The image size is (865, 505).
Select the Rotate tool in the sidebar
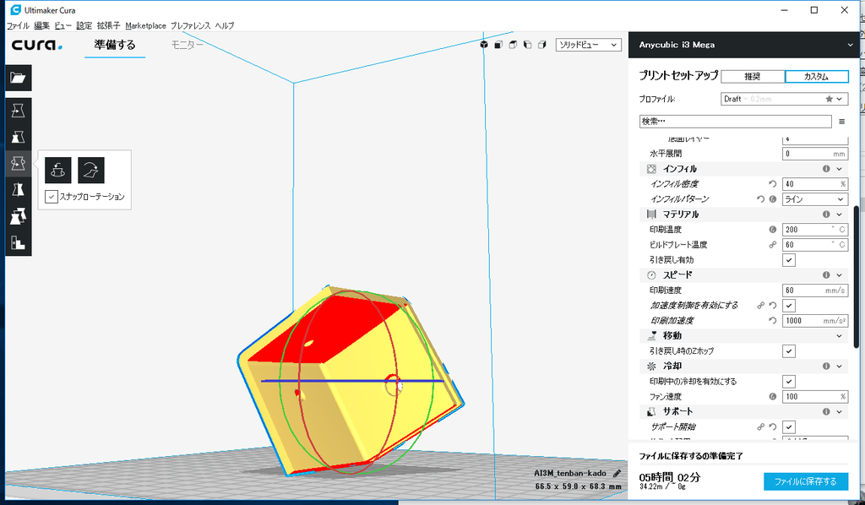click(x=19, y=163)
